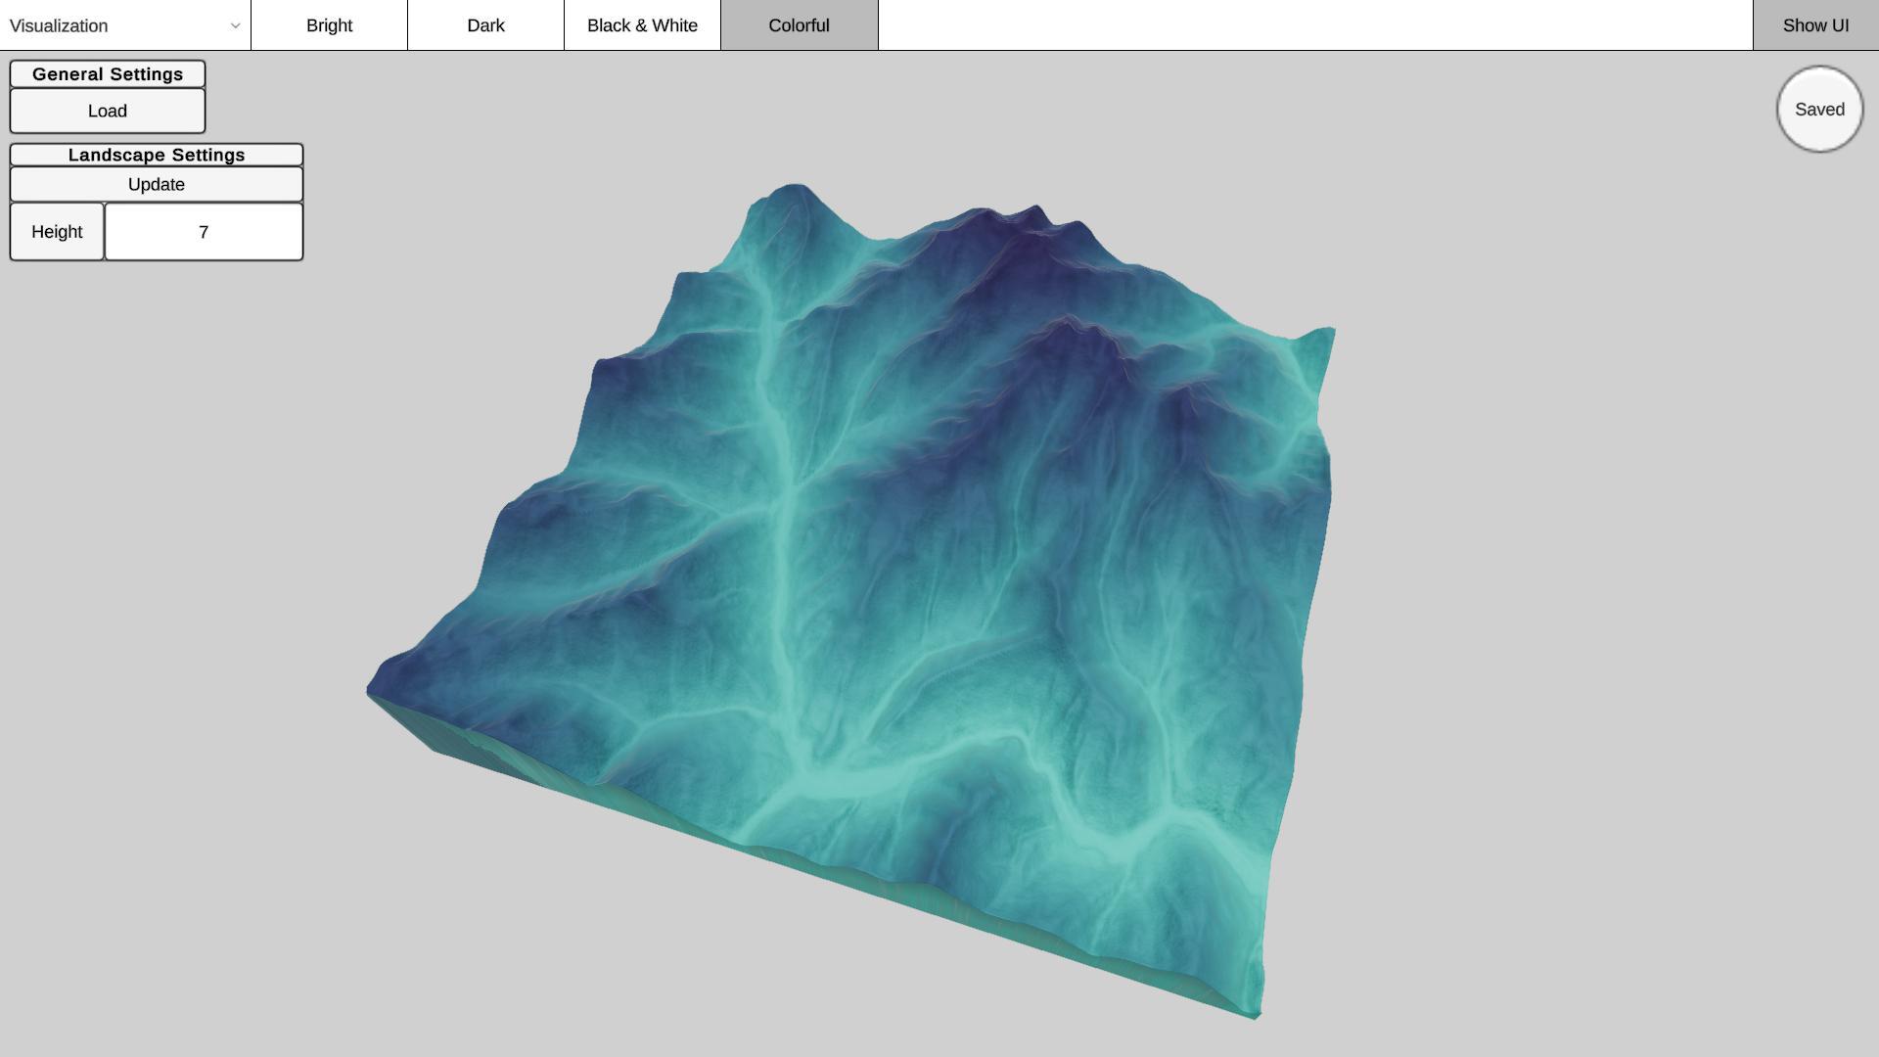Click the Visualization dropdown chevron arrow

point(235,25)
